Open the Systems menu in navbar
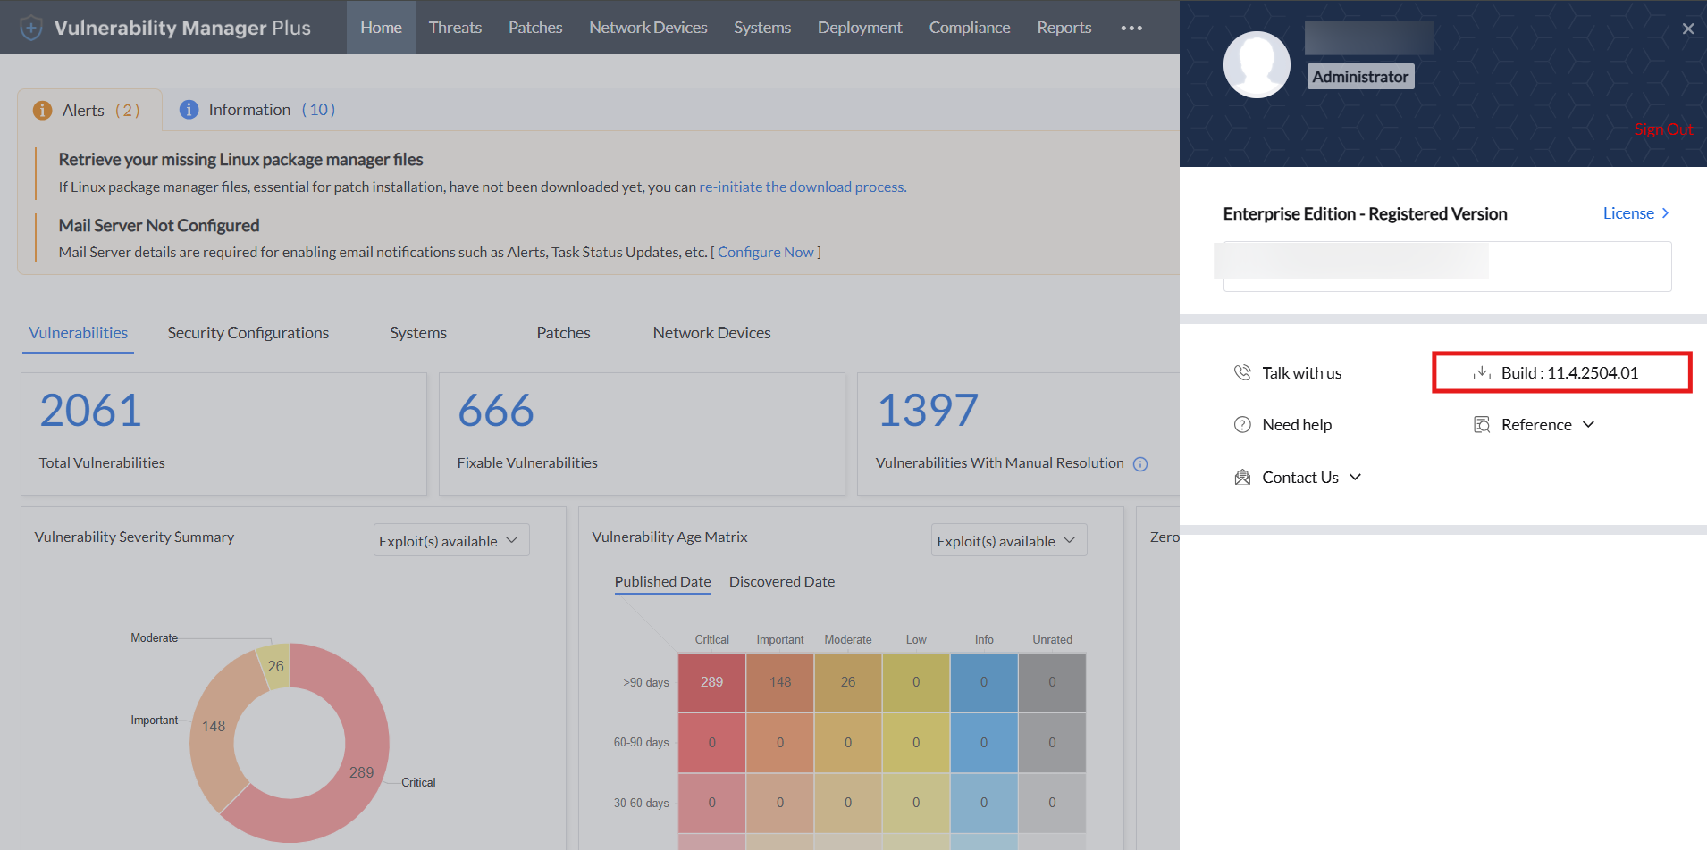 click(x=762, y=28)
